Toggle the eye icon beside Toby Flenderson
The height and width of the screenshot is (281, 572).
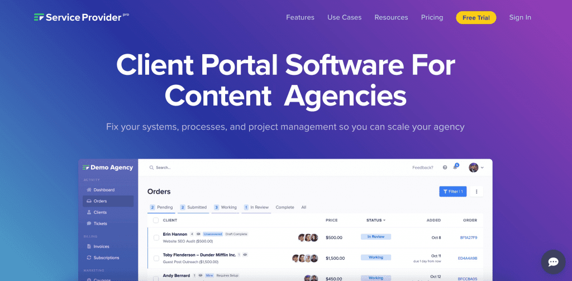[245, 255]
